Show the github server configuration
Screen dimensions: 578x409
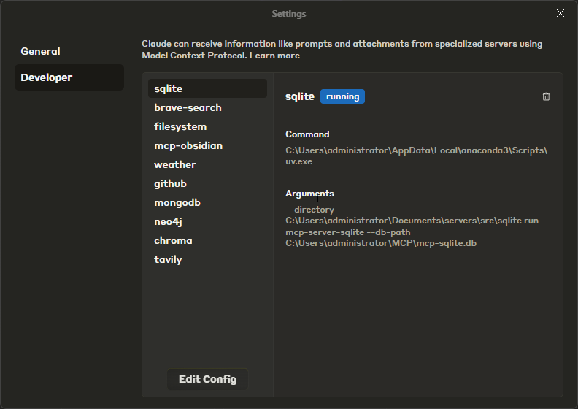coord(170,183)
